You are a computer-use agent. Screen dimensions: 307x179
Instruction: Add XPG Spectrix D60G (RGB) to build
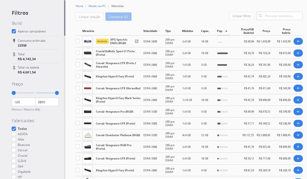[x=298, y=41]
